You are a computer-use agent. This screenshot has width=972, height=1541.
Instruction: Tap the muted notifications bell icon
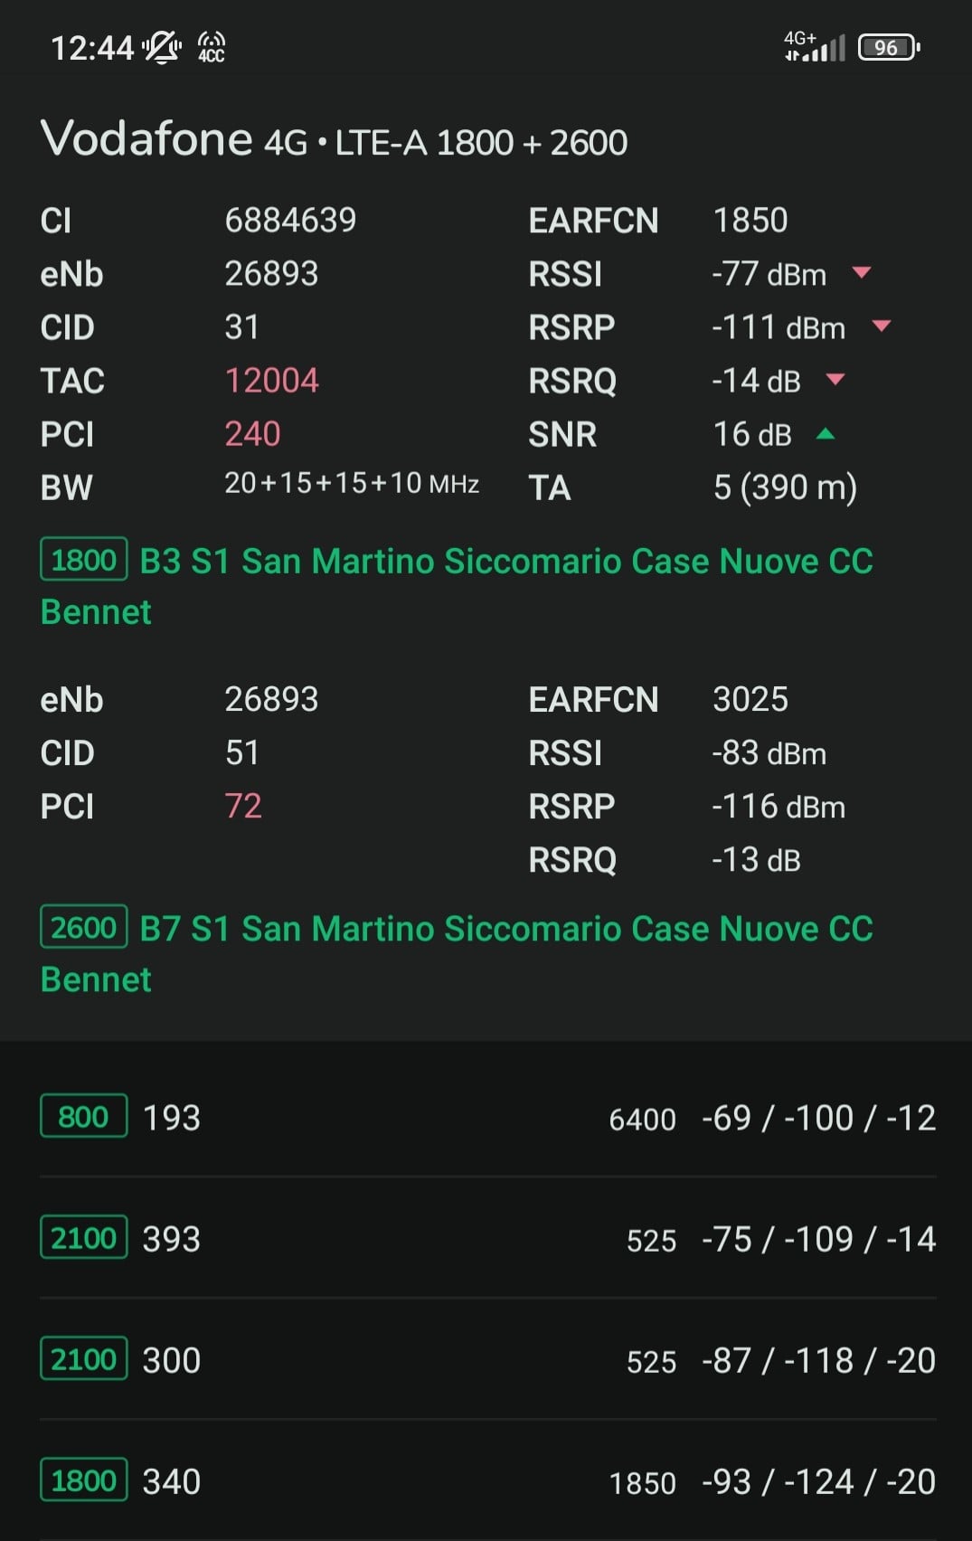(x=161, y=47)
